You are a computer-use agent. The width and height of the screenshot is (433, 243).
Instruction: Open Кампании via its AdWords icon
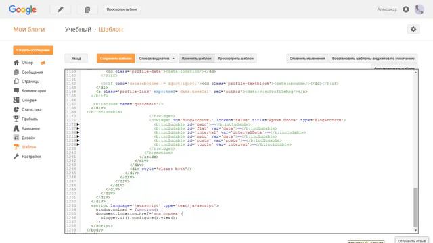coord(16,128)
